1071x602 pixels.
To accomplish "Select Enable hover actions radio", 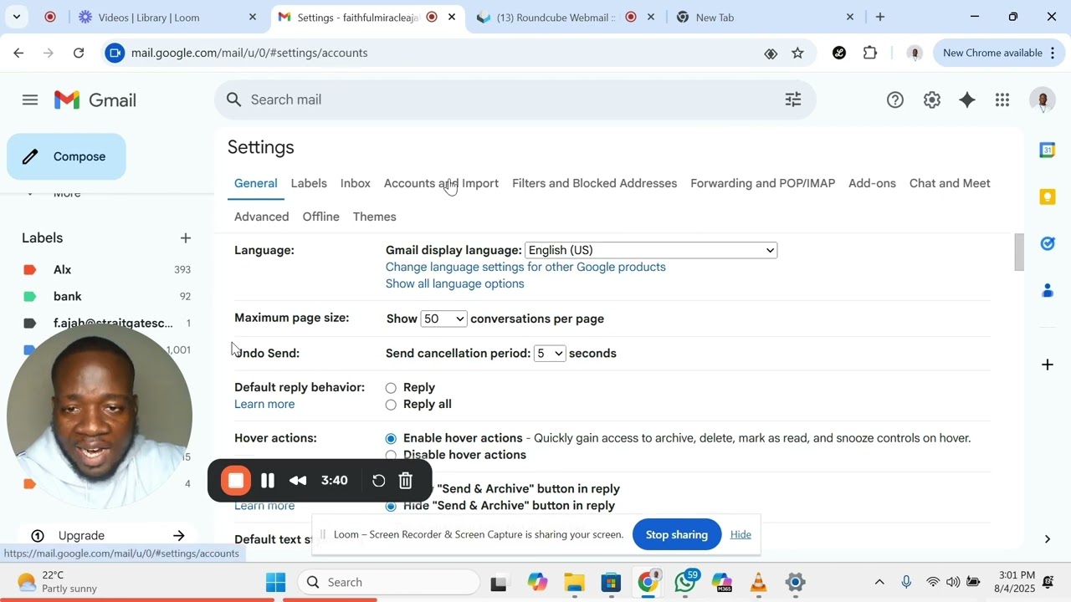I will coord(391,439).
